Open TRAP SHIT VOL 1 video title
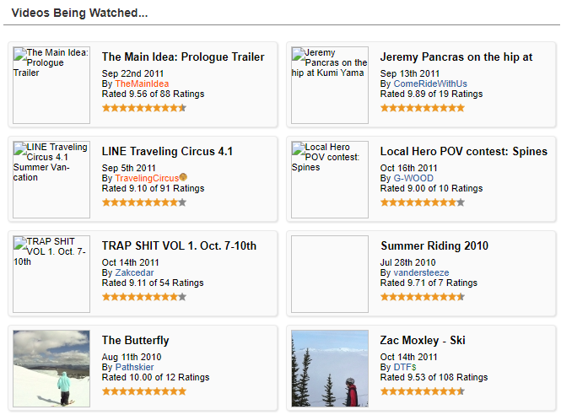Viewport: 561px width, 415px height. pos(179,246)
